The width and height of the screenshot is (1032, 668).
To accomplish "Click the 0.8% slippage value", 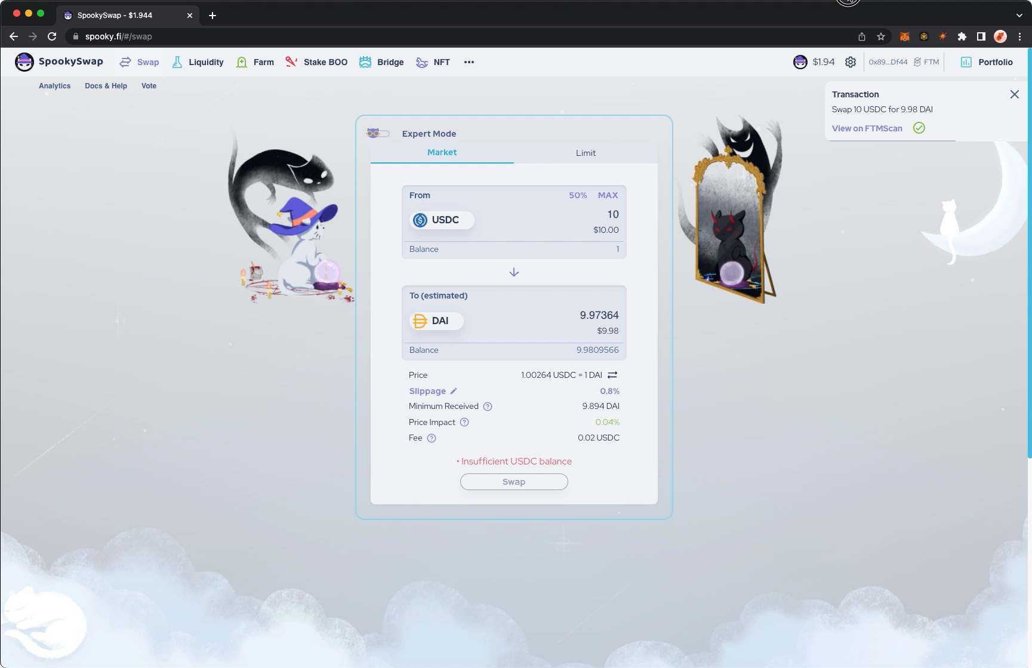I will [x=609, y=391].
